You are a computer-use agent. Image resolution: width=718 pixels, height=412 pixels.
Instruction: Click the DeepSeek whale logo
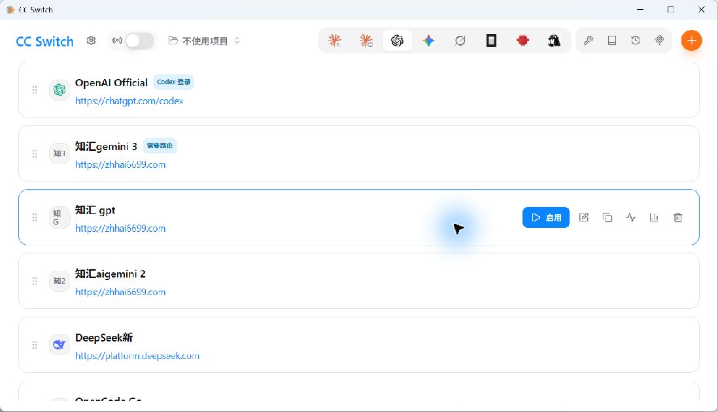(60, 345)
